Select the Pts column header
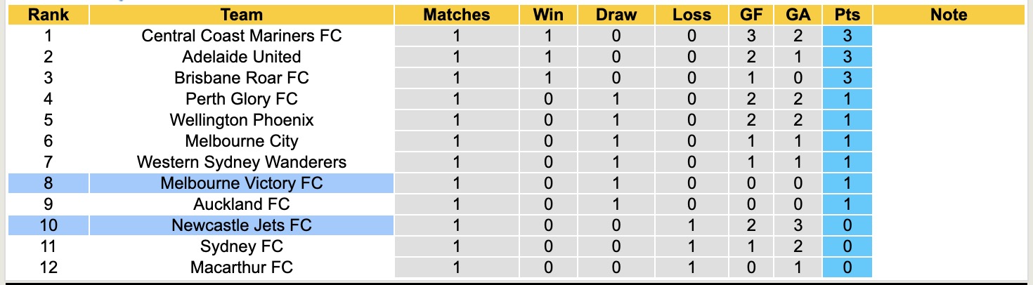 pyautogui.click(x=847, y=15)
